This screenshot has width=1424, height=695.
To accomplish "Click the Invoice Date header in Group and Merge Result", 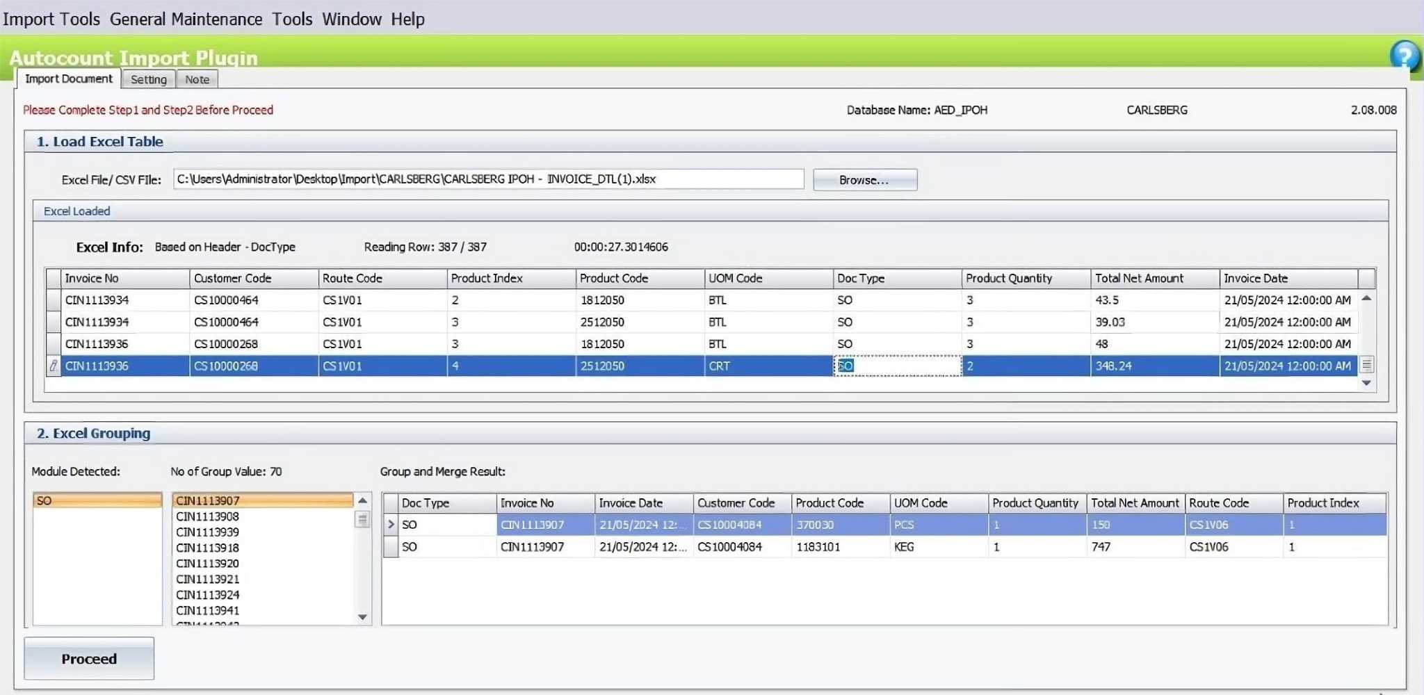I will [644, 502].
